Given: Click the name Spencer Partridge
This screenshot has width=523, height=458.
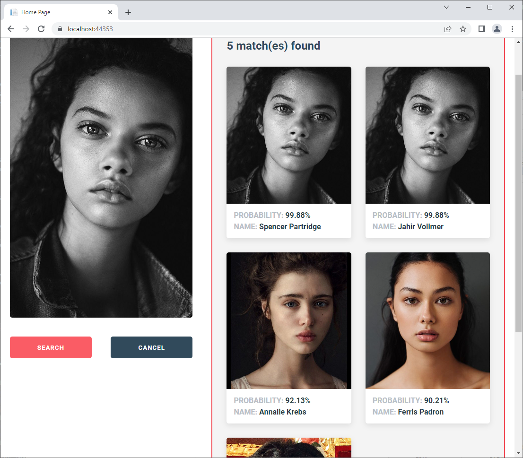Looking at the screenshot, I should [x=290, y=227].
